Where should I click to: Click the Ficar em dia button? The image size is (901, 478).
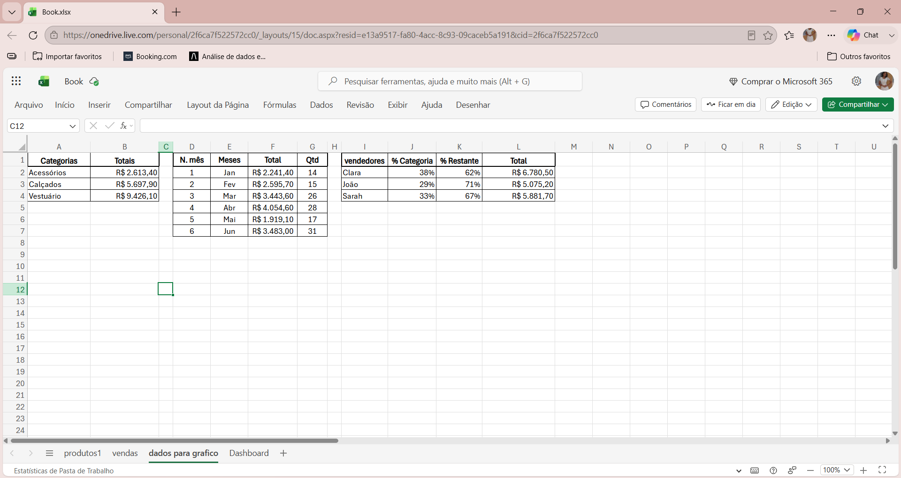pos(731,105)
